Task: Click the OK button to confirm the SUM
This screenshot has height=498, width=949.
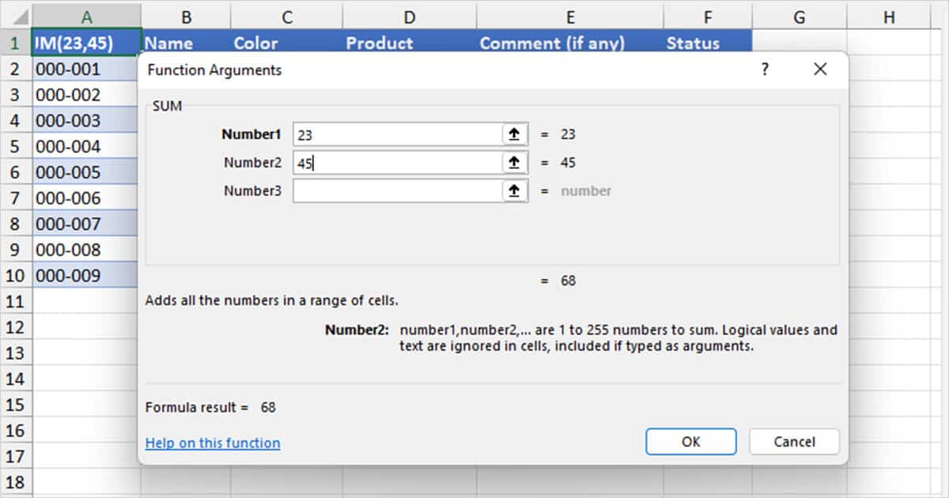Action: tap(690, 442)
